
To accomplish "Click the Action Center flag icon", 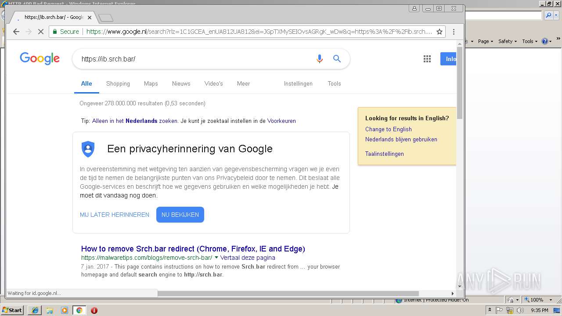I will [499, 310].
